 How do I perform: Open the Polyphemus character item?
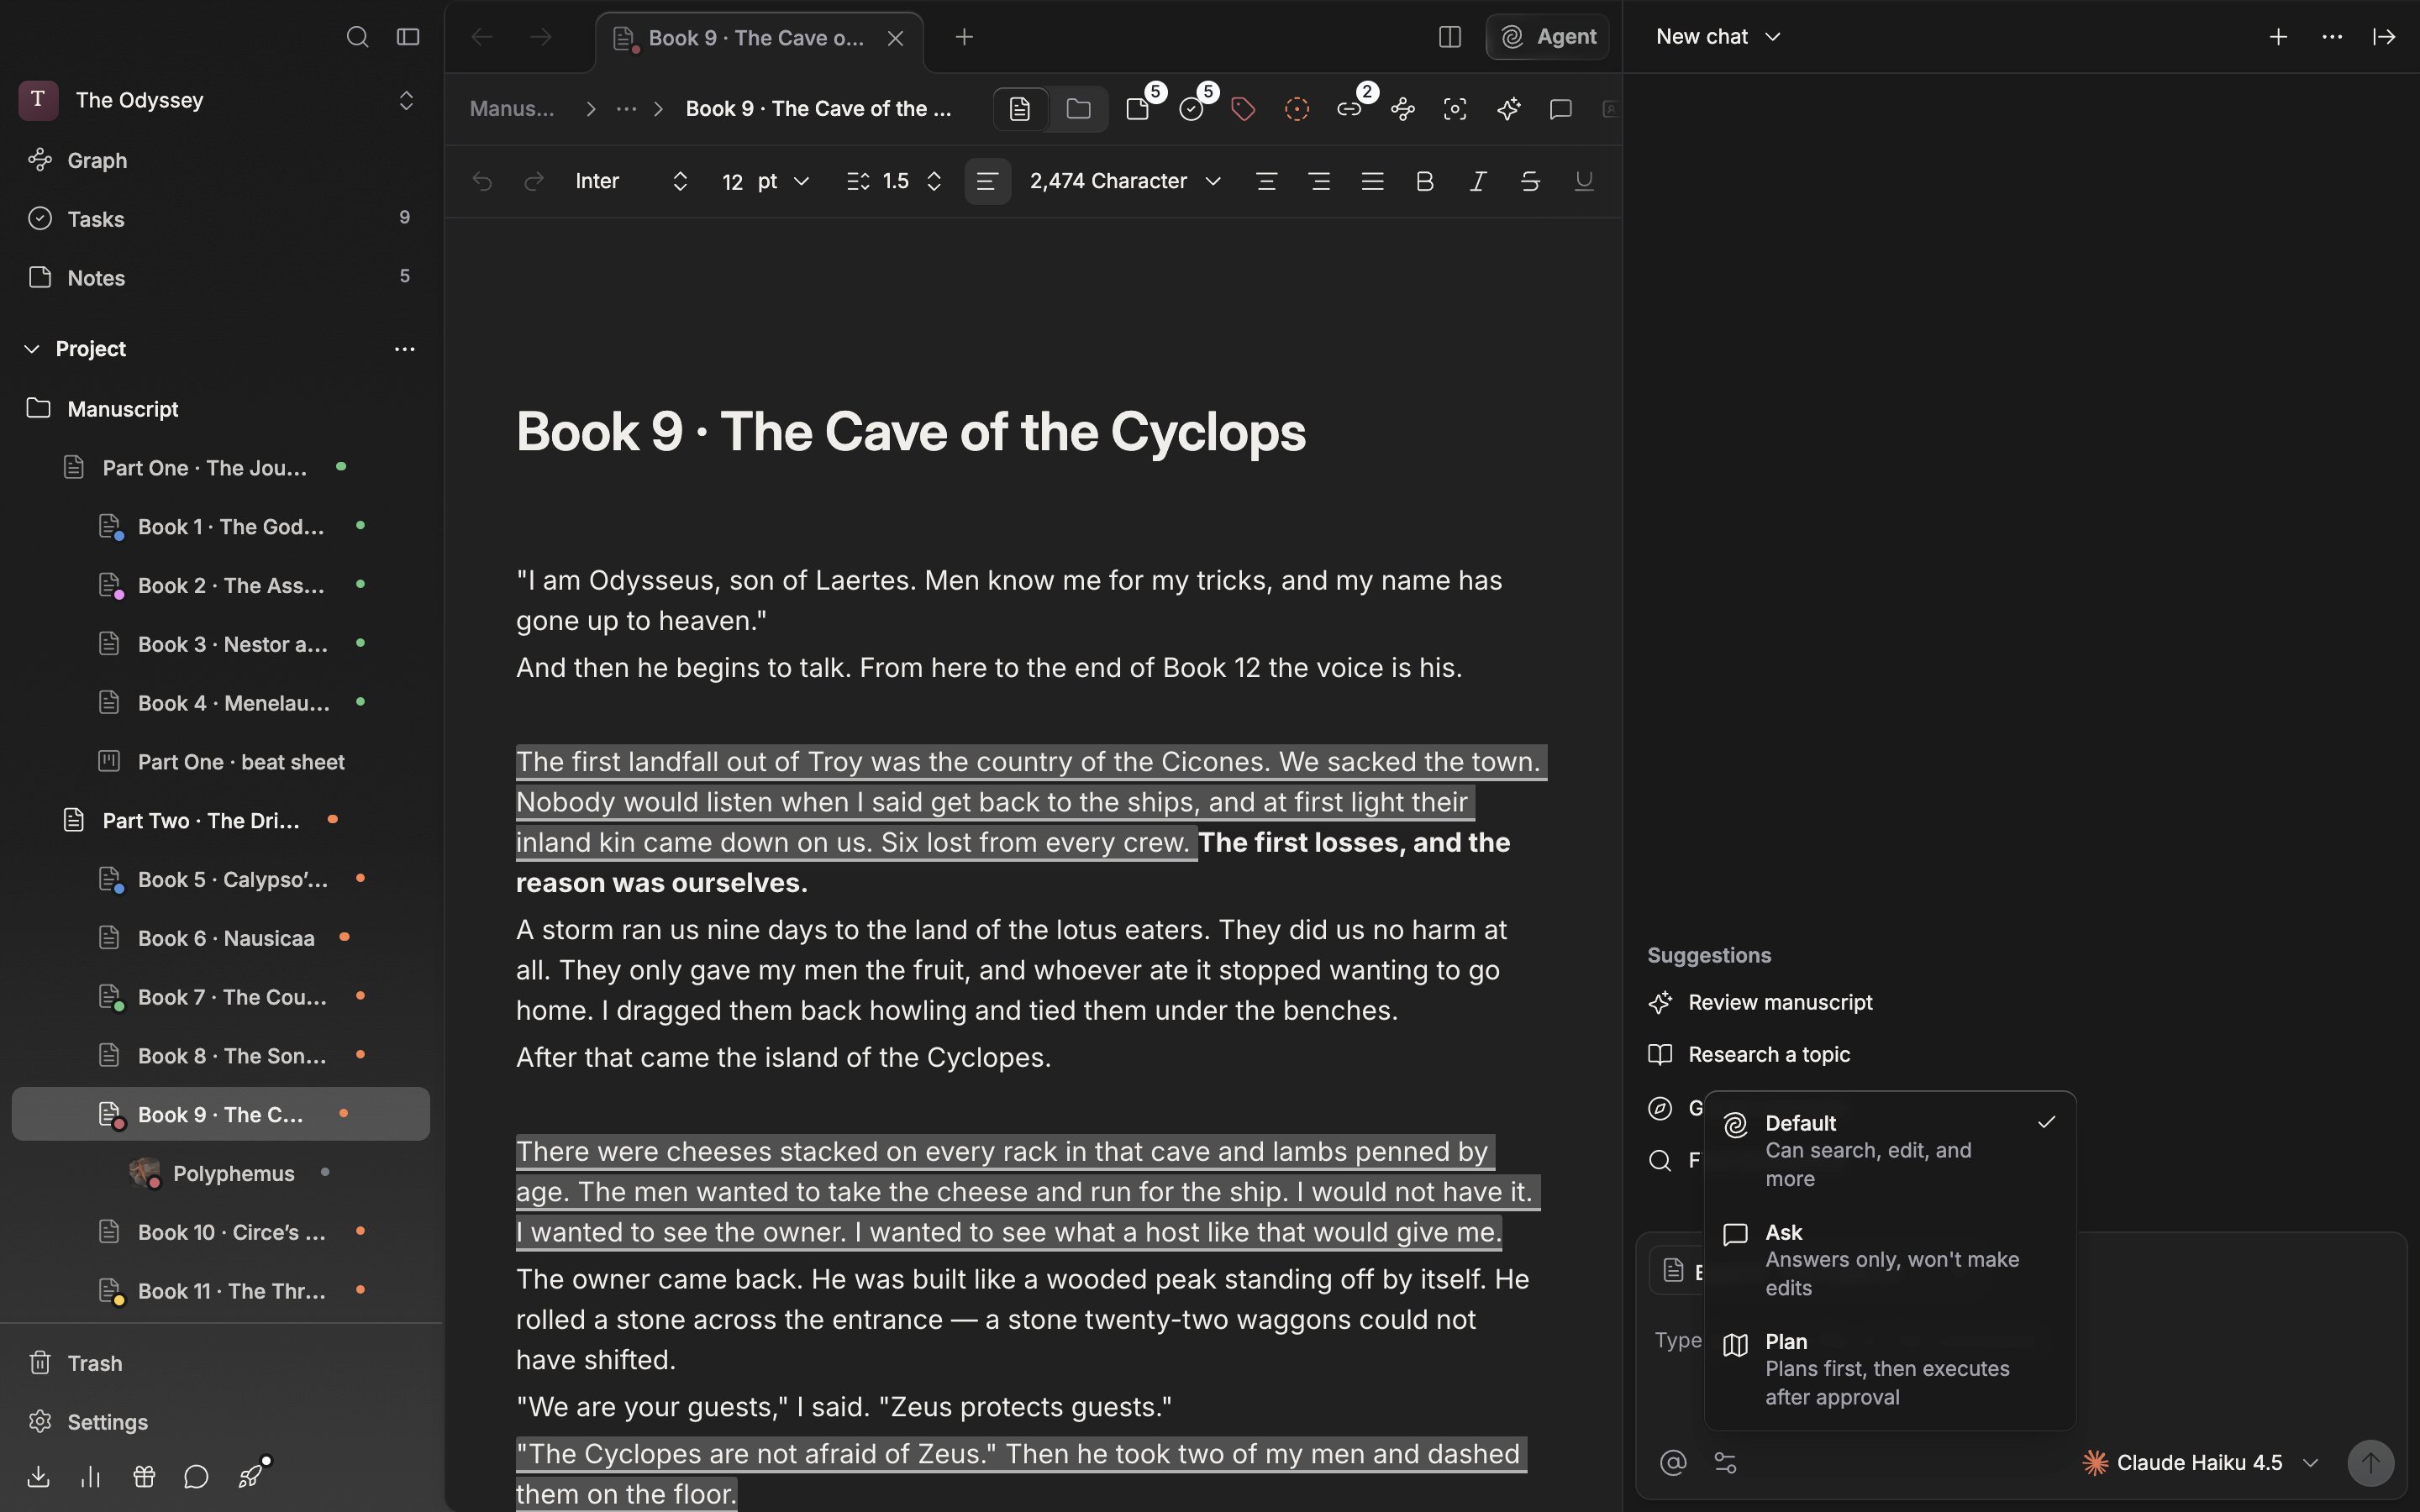coord(220,1173)
